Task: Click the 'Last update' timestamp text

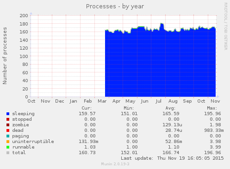Action: (x=172, y=158)
